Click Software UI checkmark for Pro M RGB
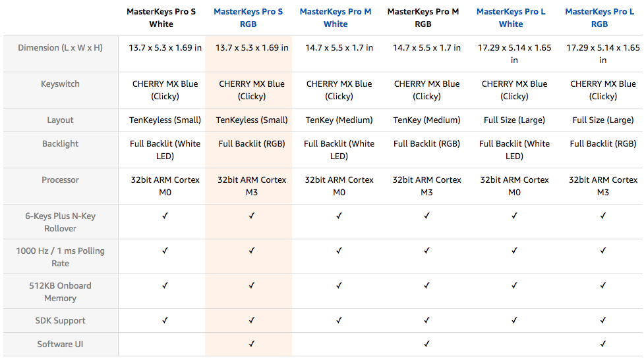 coord(426,344)
